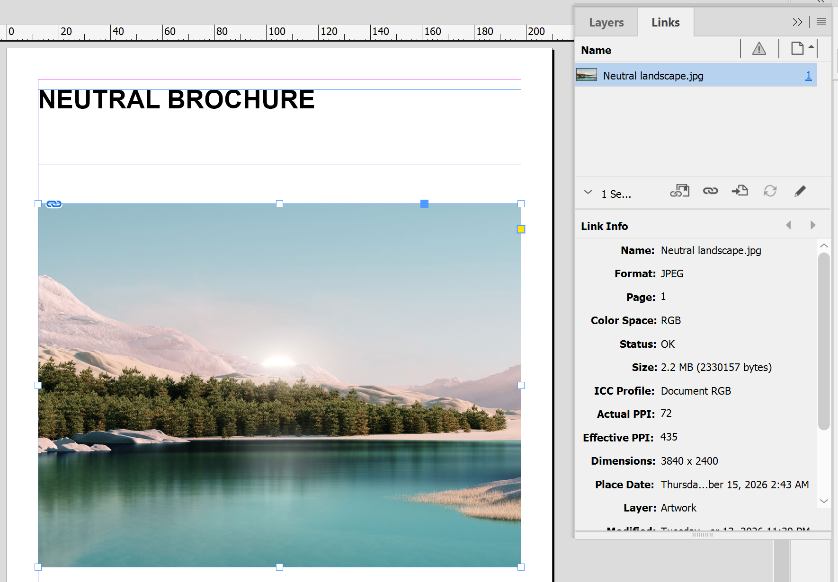Collapse the Link Info disclosure chevron
Viewport: 838px width, 582px height.
[x=588, y=192]
